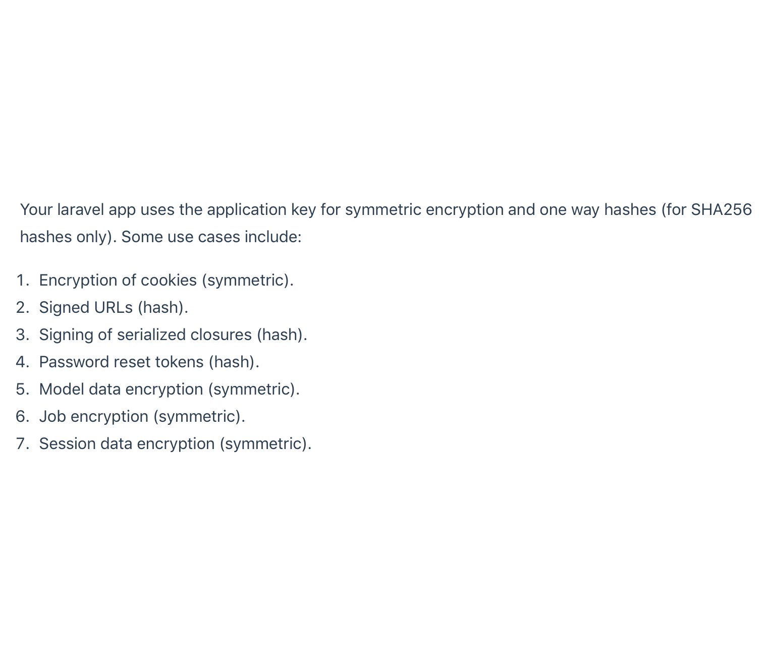Click the list number "1."
The image size is (769, 667).
pyautogui.click(x=23, y=280)
